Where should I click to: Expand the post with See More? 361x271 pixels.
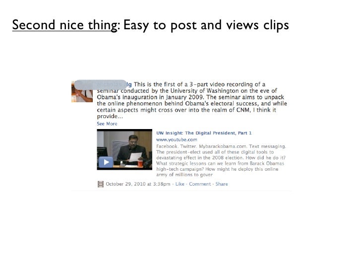click(107, 124)
